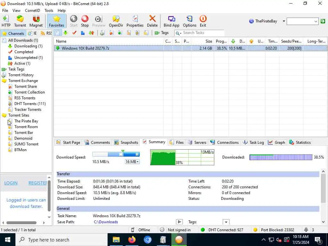
Task: Open a Torrent file via toolbar
Action: point(20,21)
